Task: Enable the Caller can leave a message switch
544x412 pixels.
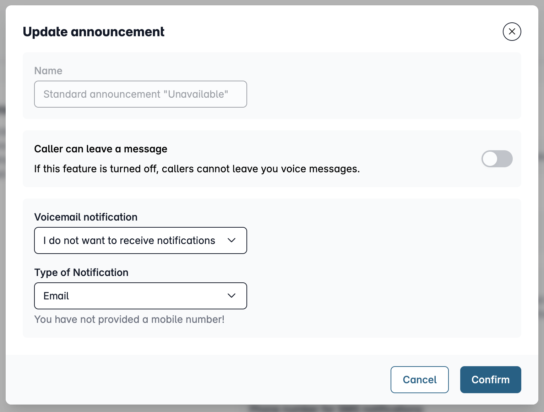Action: pos(497,159)
